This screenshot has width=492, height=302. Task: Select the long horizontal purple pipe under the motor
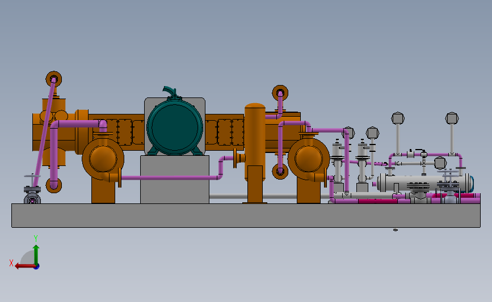click(170, 177)
